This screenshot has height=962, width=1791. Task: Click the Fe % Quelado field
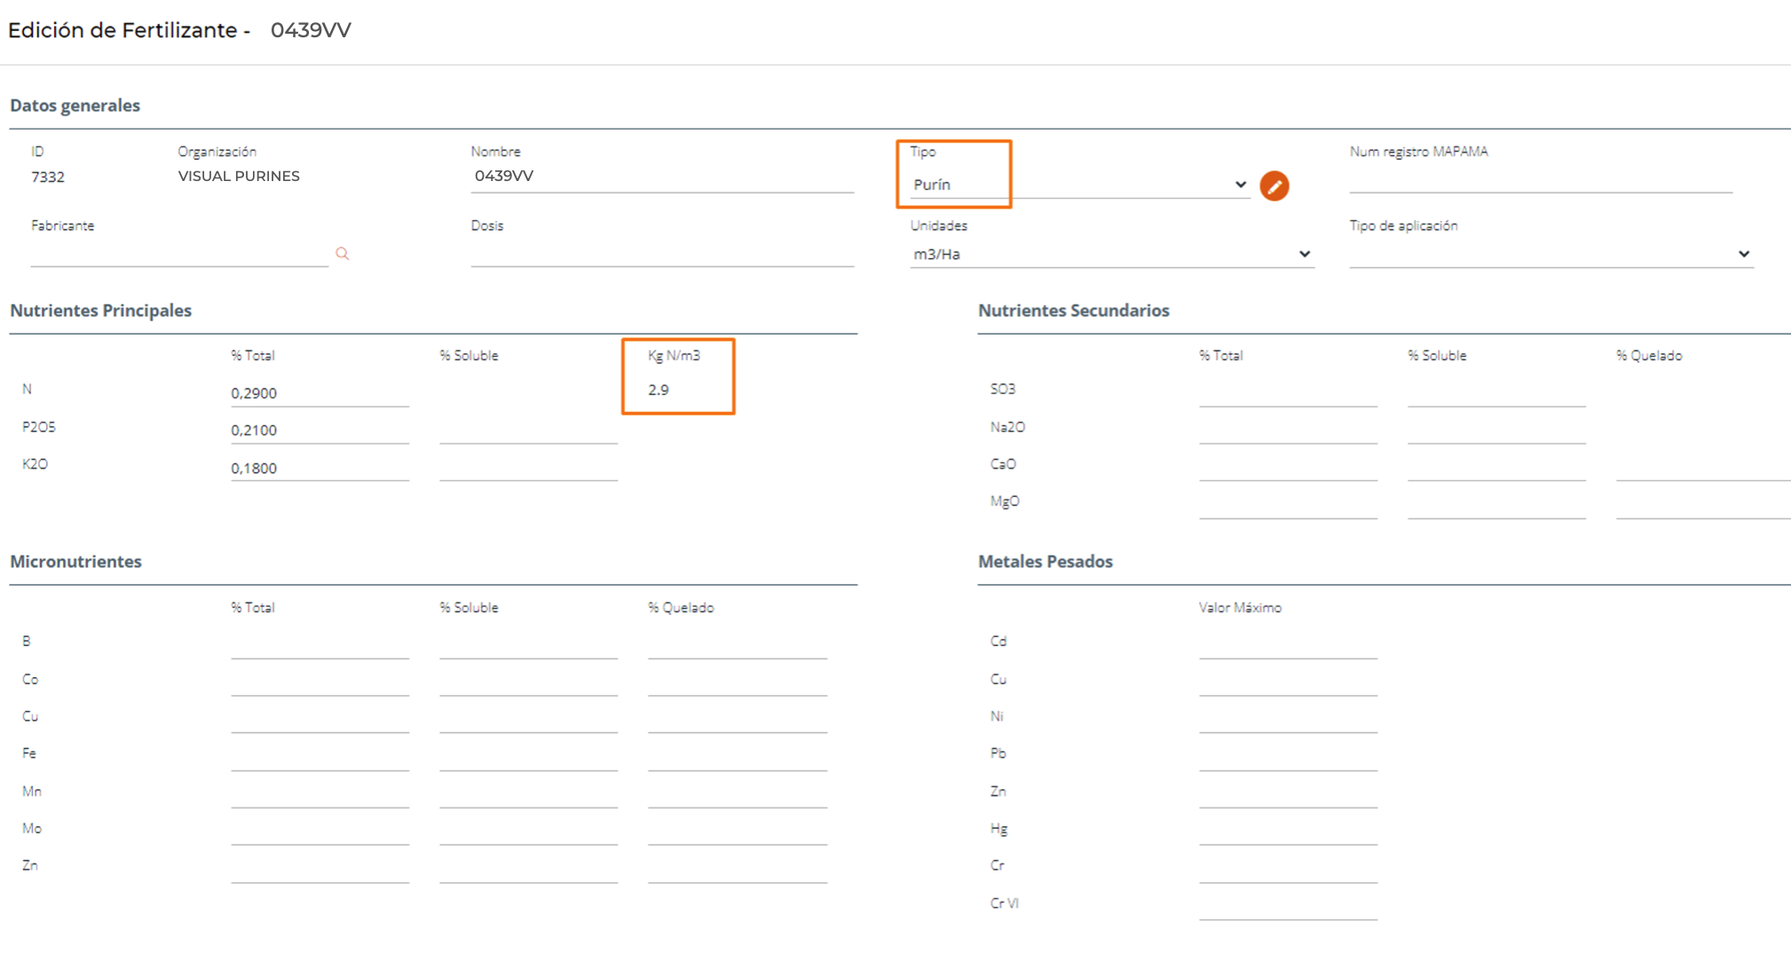tap(737, 757)
